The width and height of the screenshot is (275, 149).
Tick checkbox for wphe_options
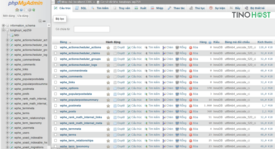(56, 88)
